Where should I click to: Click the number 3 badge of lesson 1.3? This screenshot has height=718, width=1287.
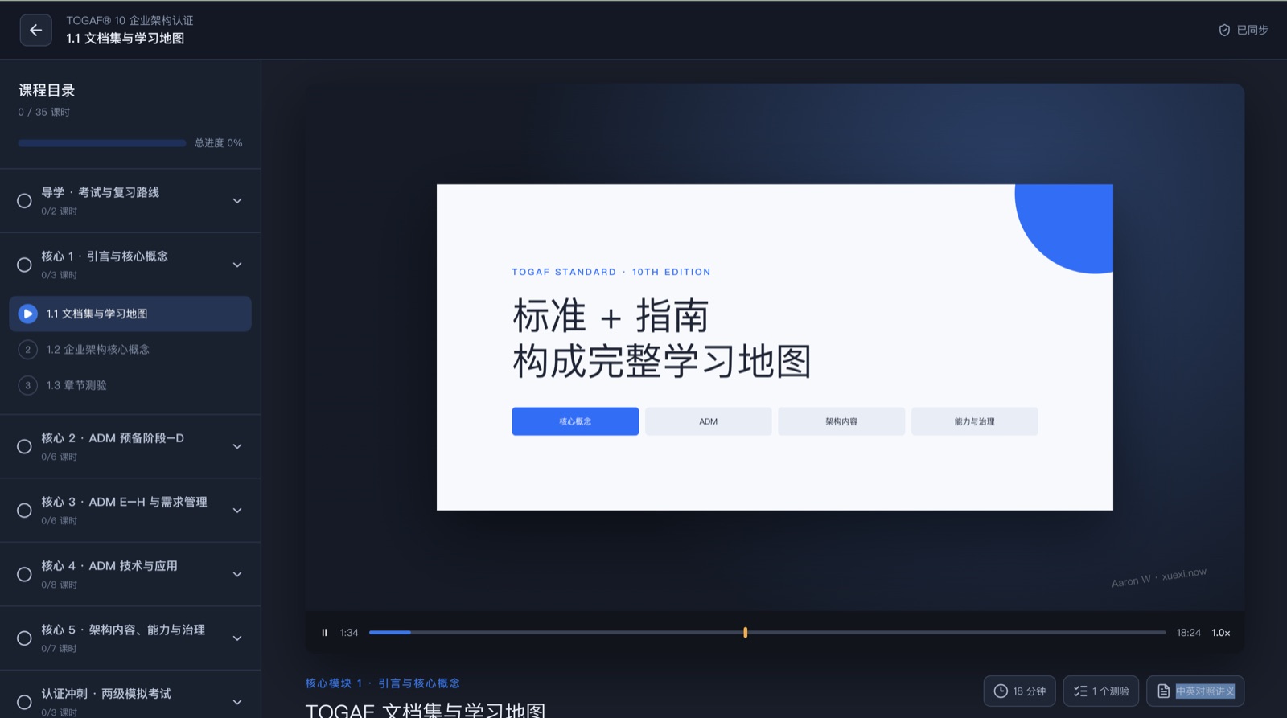(27, 385)
